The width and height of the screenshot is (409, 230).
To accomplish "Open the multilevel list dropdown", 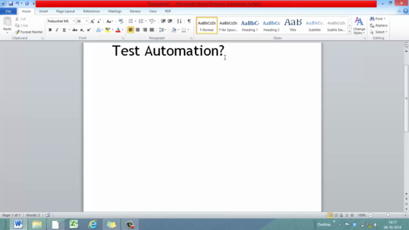I will click(152, 21).
